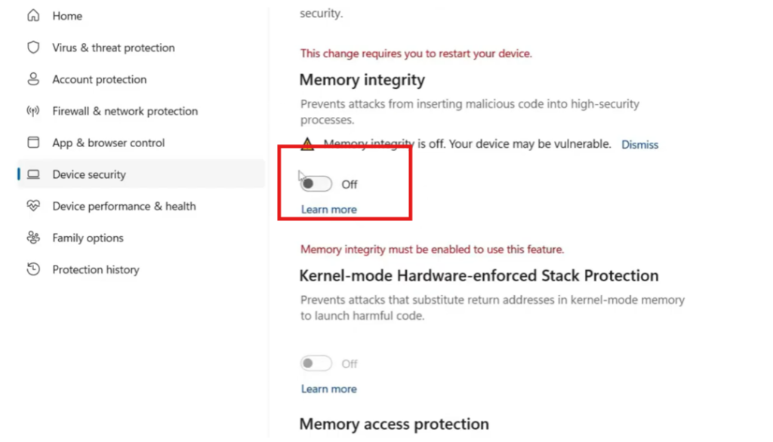Click the highlighted Off toggle control
Image resolution: width=773 pixels, height=442 pixels.
pyautogui.click(x=316, y=183)
